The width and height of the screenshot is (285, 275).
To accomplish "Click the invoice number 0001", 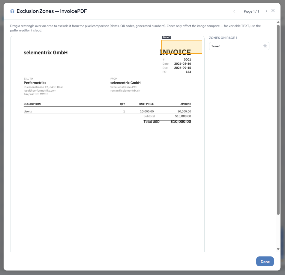I will point(187,60).
